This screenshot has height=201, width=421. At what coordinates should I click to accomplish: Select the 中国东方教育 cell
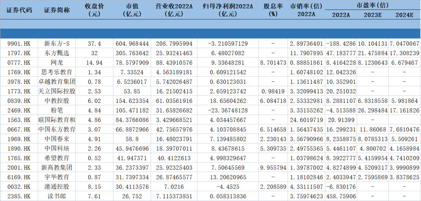[57, 129]
